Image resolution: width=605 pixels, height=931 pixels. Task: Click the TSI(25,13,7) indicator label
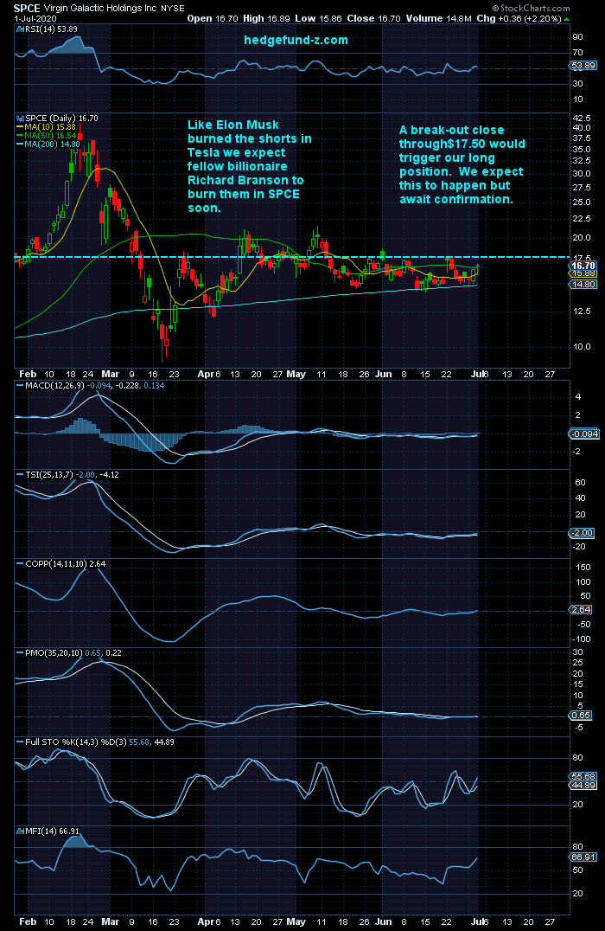(49, 475)
